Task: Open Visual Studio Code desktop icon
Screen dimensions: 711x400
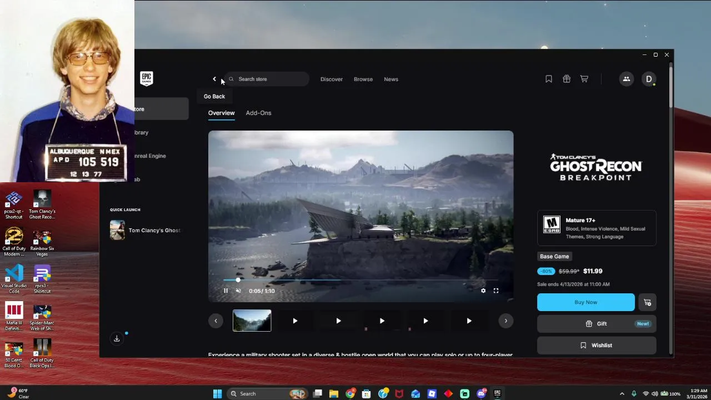Action: click(x=14, y=279)
